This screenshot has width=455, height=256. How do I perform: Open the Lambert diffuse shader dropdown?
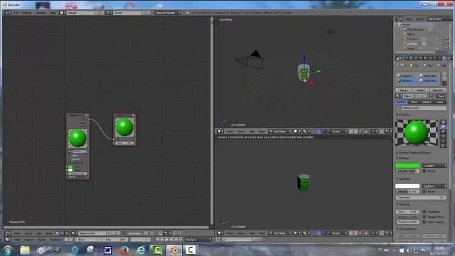pos(434,166)
